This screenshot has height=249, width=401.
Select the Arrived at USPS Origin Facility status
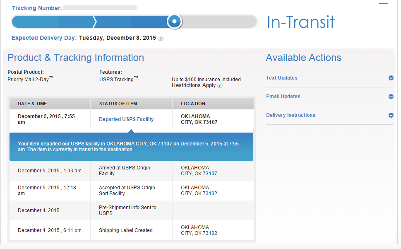(x=125, y=170)
